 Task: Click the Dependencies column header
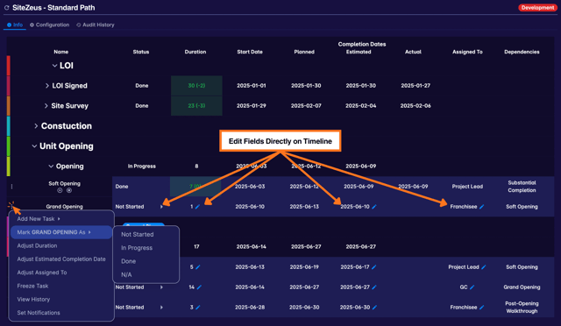point(522,52)
